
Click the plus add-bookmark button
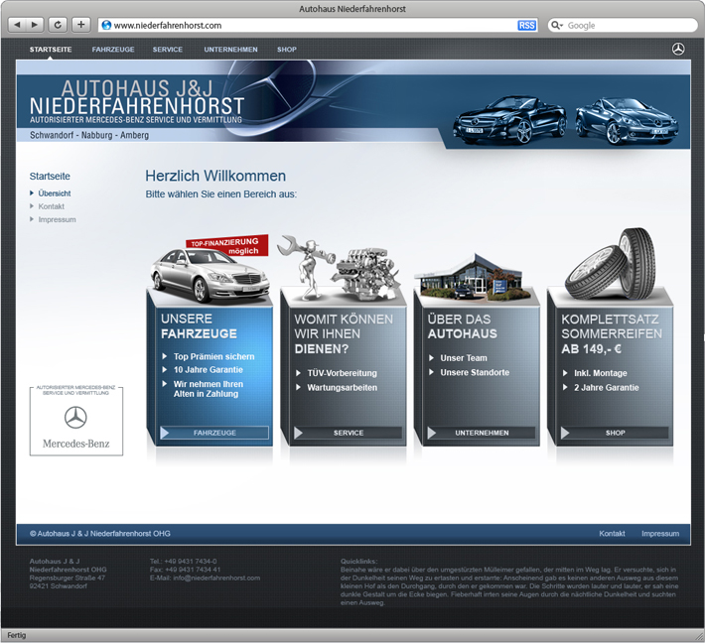(81, 25)
